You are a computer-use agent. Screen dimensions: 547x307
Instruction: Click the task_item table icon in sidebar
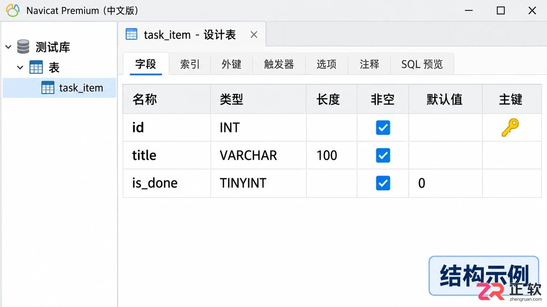[x=48, y=88]
